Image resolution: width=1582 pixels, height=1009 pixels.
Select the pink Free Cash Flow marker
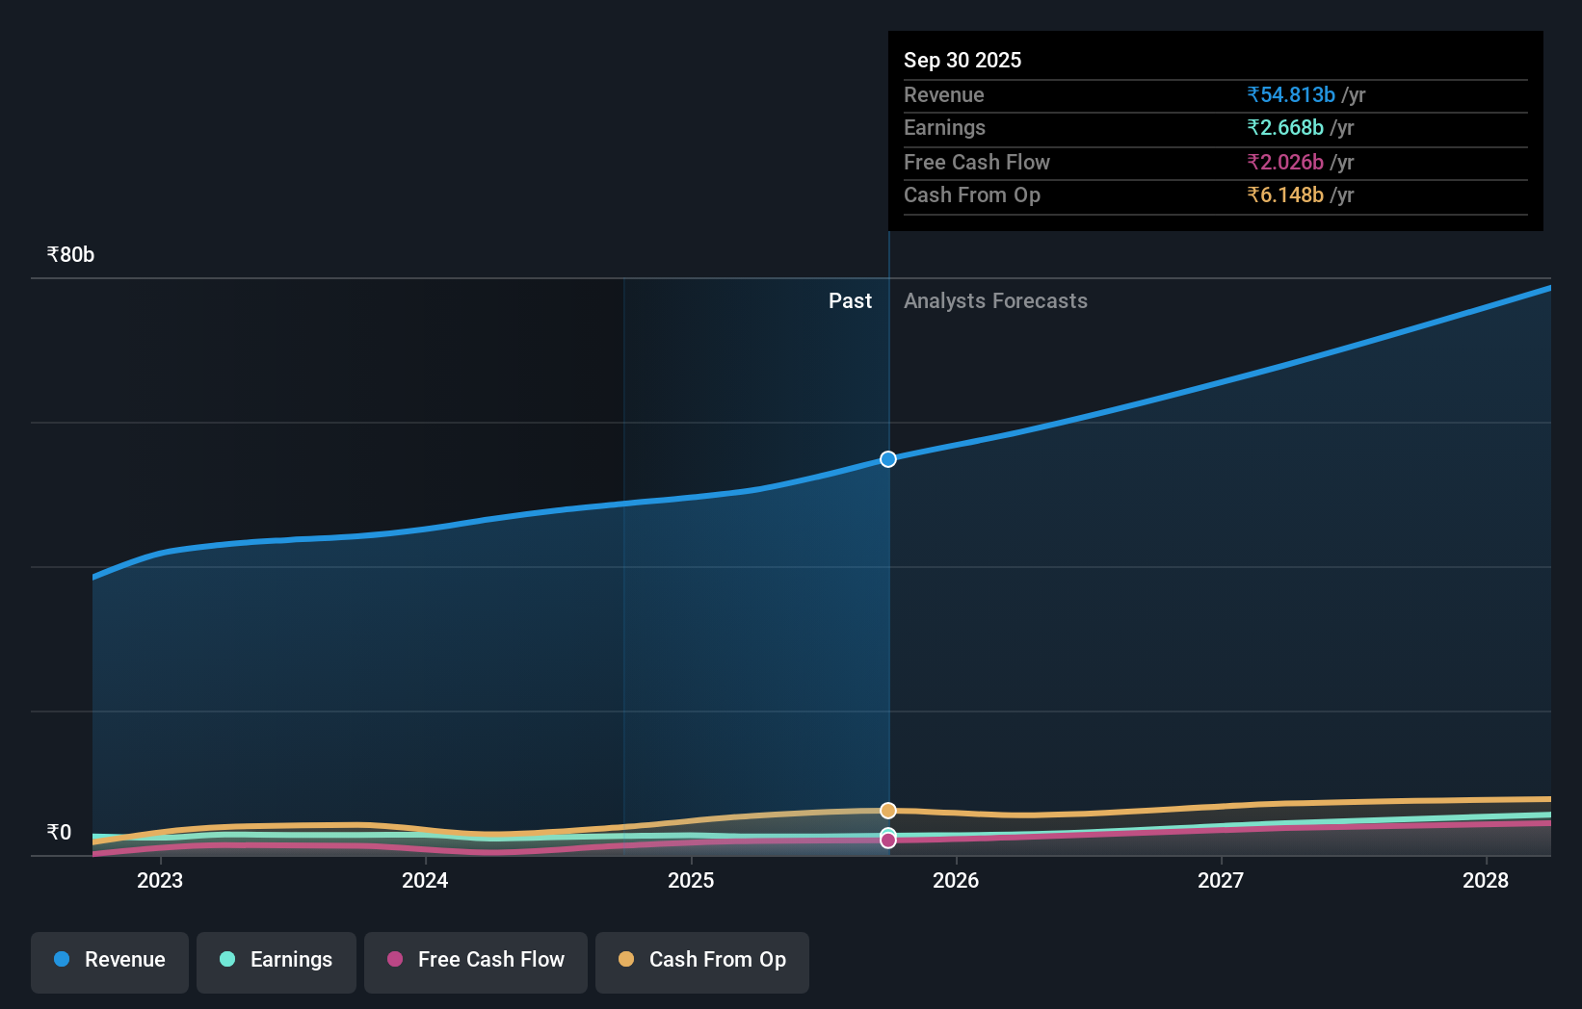pyautogui.click(x=887, y=841)
